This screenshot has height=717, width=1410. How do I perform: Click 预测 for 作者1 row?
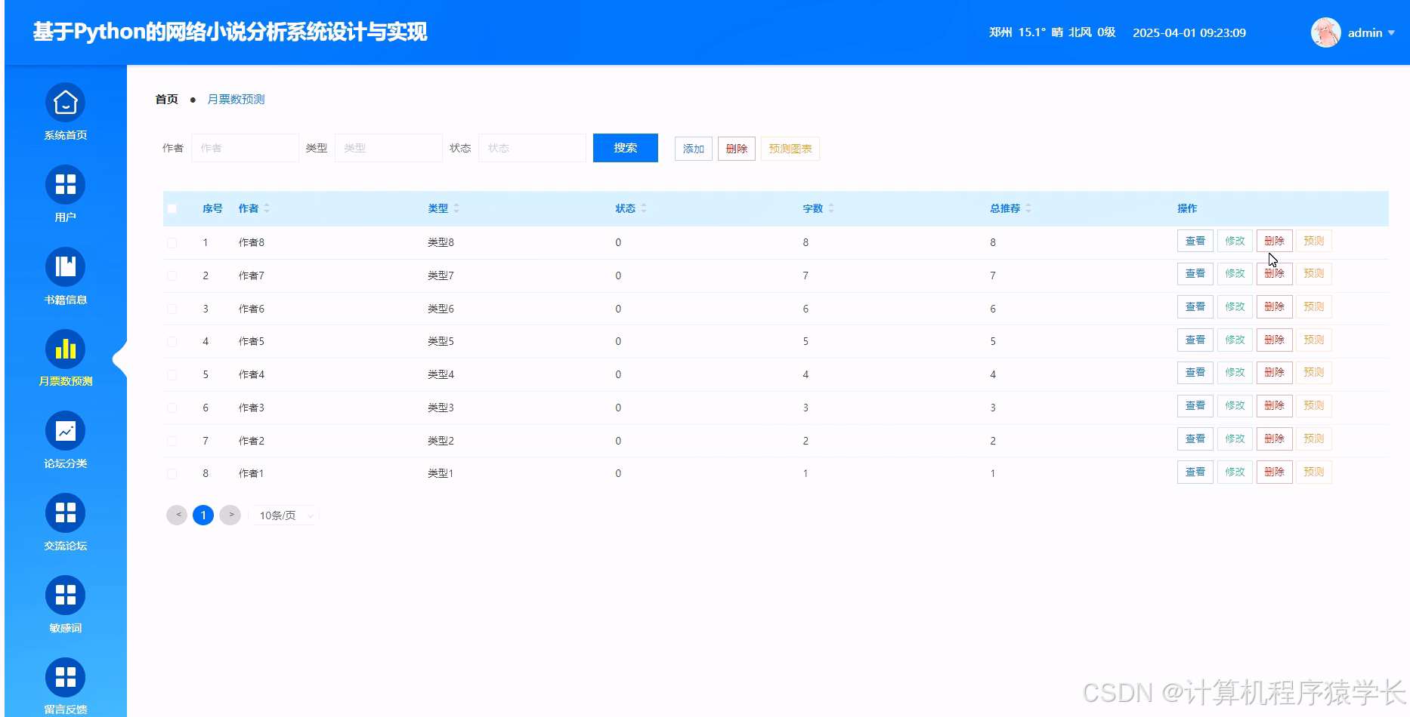[x=1313, y=472]
